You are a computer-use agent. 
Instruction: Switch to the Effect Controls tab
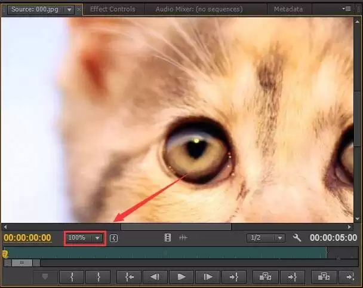[112, 10]
